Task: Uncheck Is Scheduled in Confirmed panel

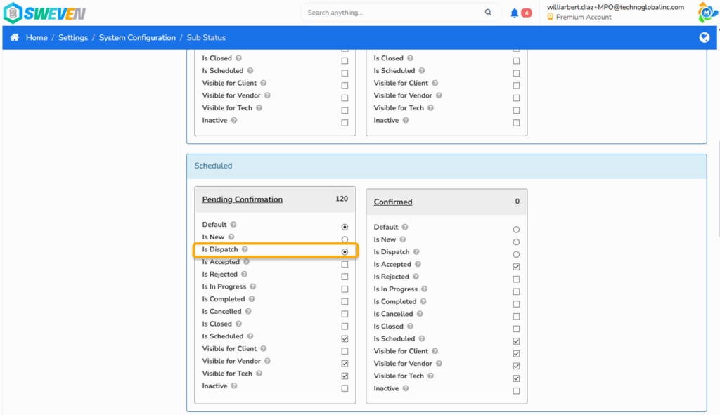Action: [x=516, y=341]
